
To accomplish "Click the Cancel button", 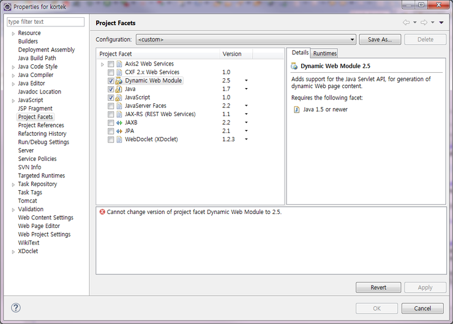I will tap(422, 308).
